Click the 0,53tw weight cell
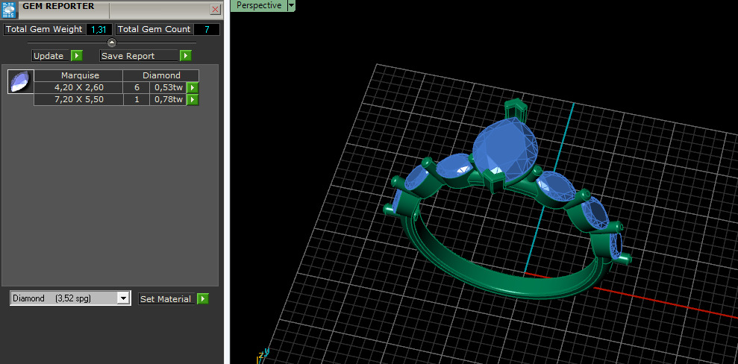Viewport: 738px width, 364px height. (168, 87)
